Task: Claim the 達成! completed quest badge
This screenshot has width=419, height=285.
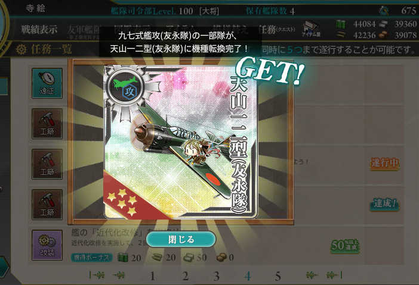Action: pos(384,204)
